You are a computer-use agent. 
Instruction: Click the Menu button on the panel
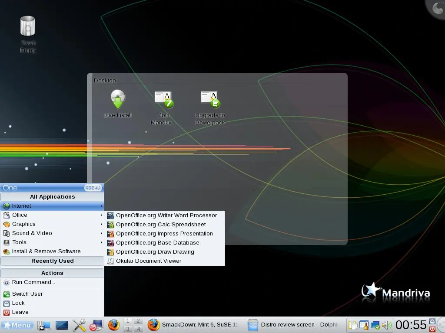pos(17,325)
